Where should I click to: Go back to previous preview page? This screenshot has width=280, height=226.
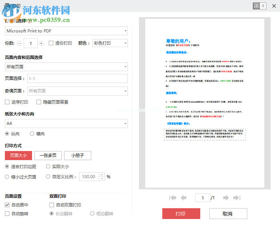click(x=184, y=198)
